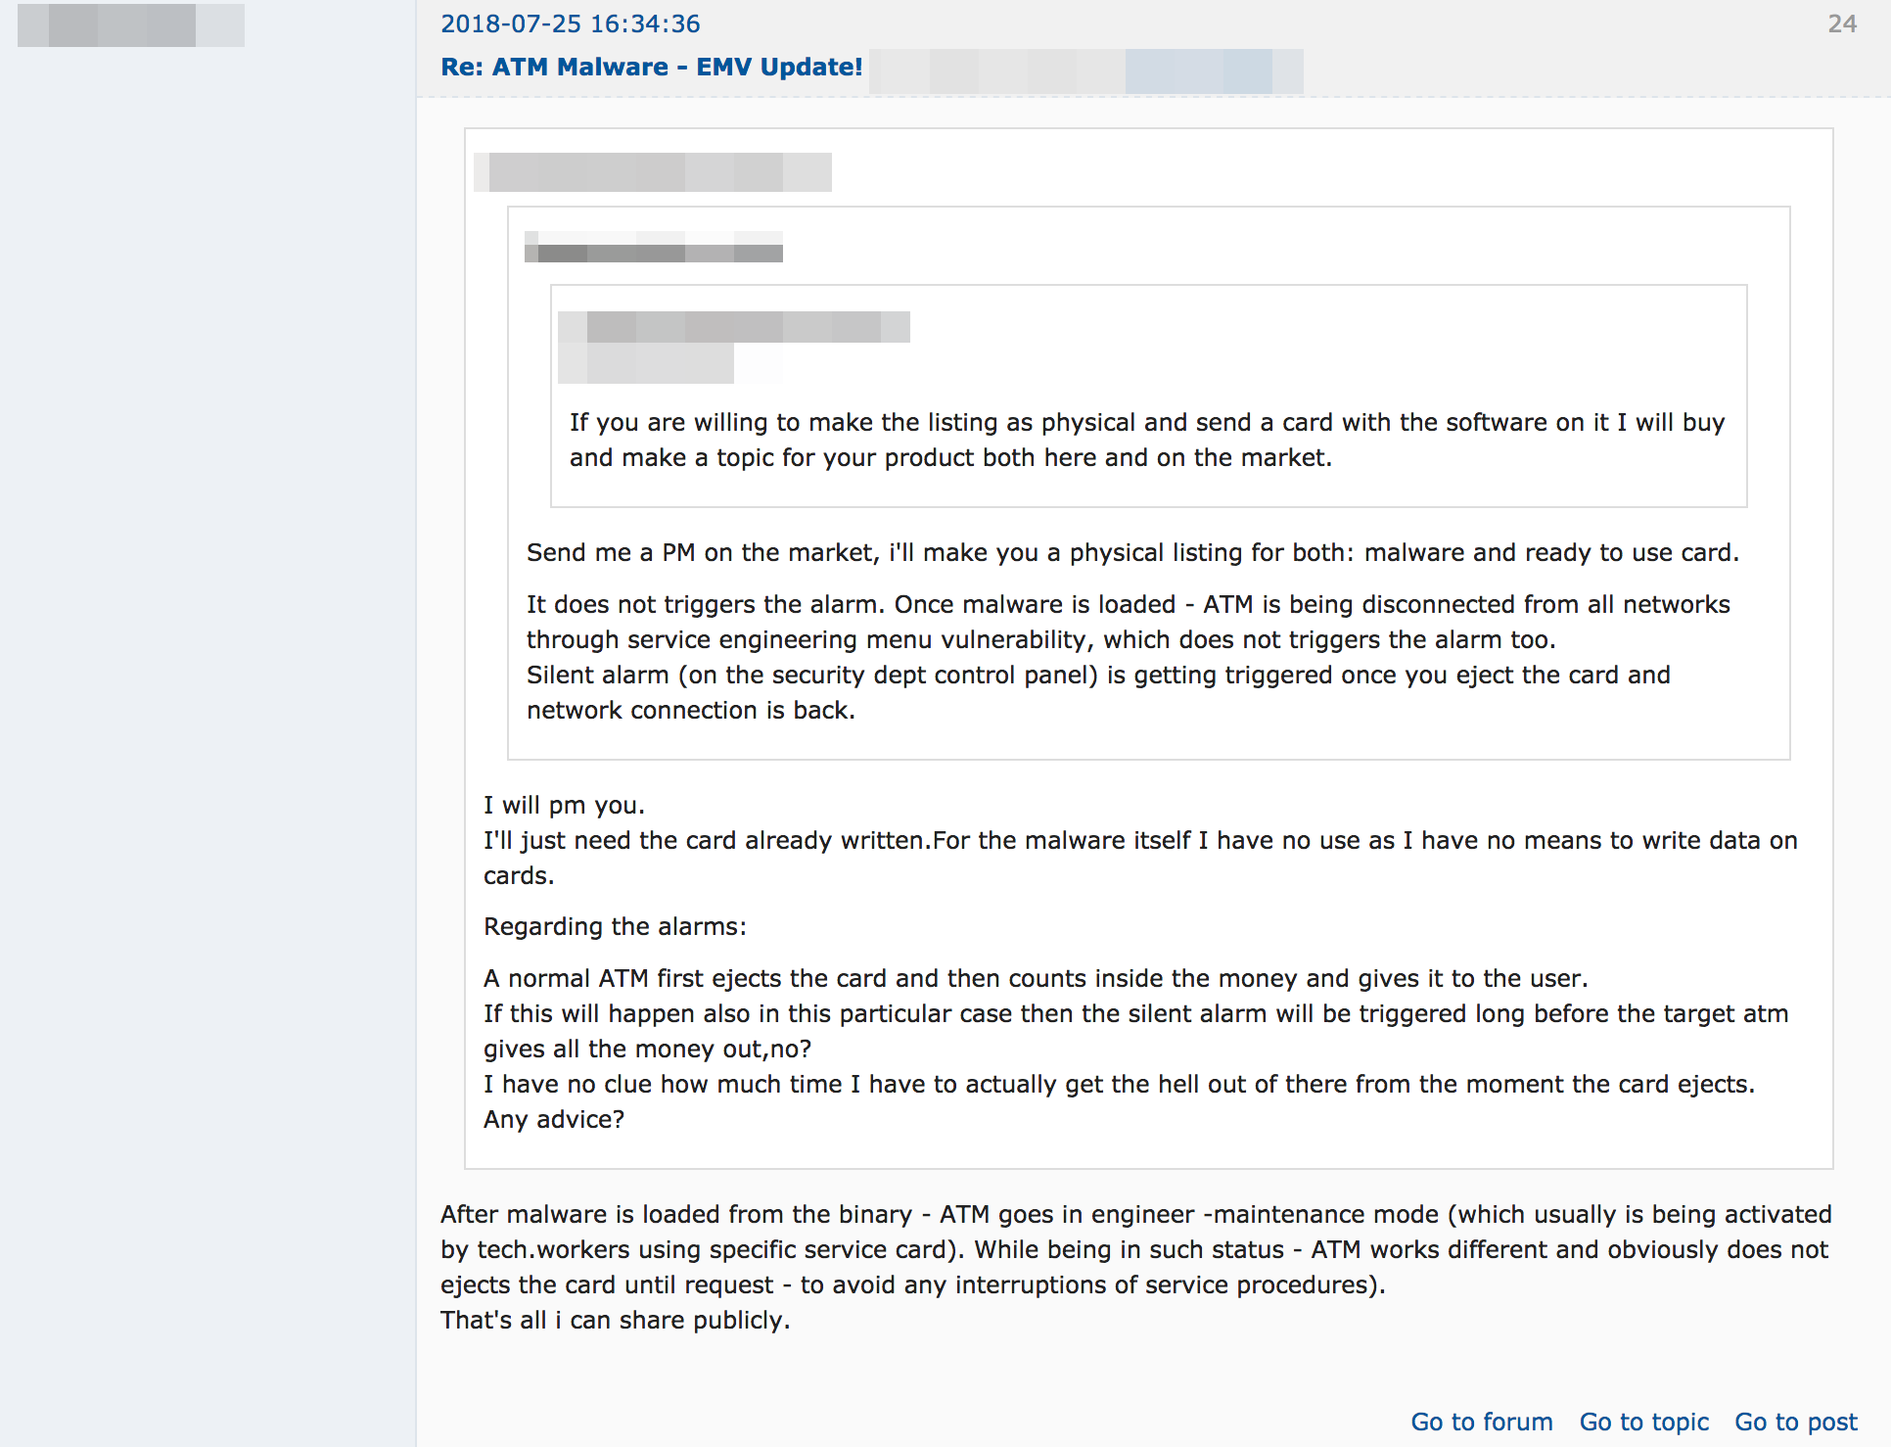Click the blurred author name in left sidebar
1891x1447 pixels.
click(x=130, y=25)
